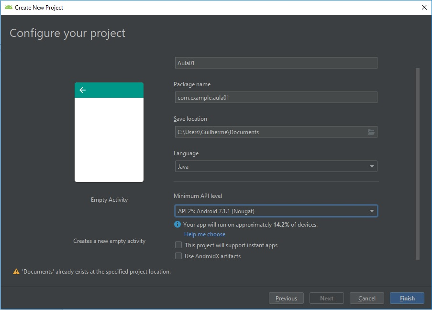Screen dimensions: 432x310
Task: Click the '14,2% of devices' message text
Action: (250, 225)
